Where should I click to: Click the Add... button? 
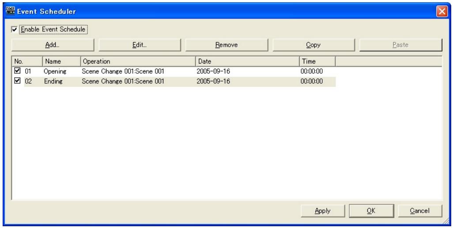[x=53, y=45]
